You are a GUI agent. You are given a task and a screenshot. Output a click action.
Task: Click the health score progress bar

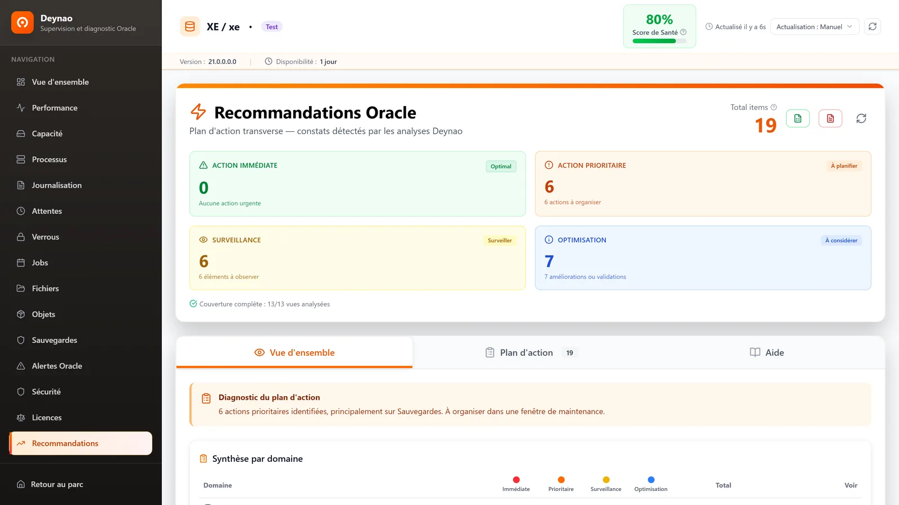pyautogui.click(x=659, y=41)
